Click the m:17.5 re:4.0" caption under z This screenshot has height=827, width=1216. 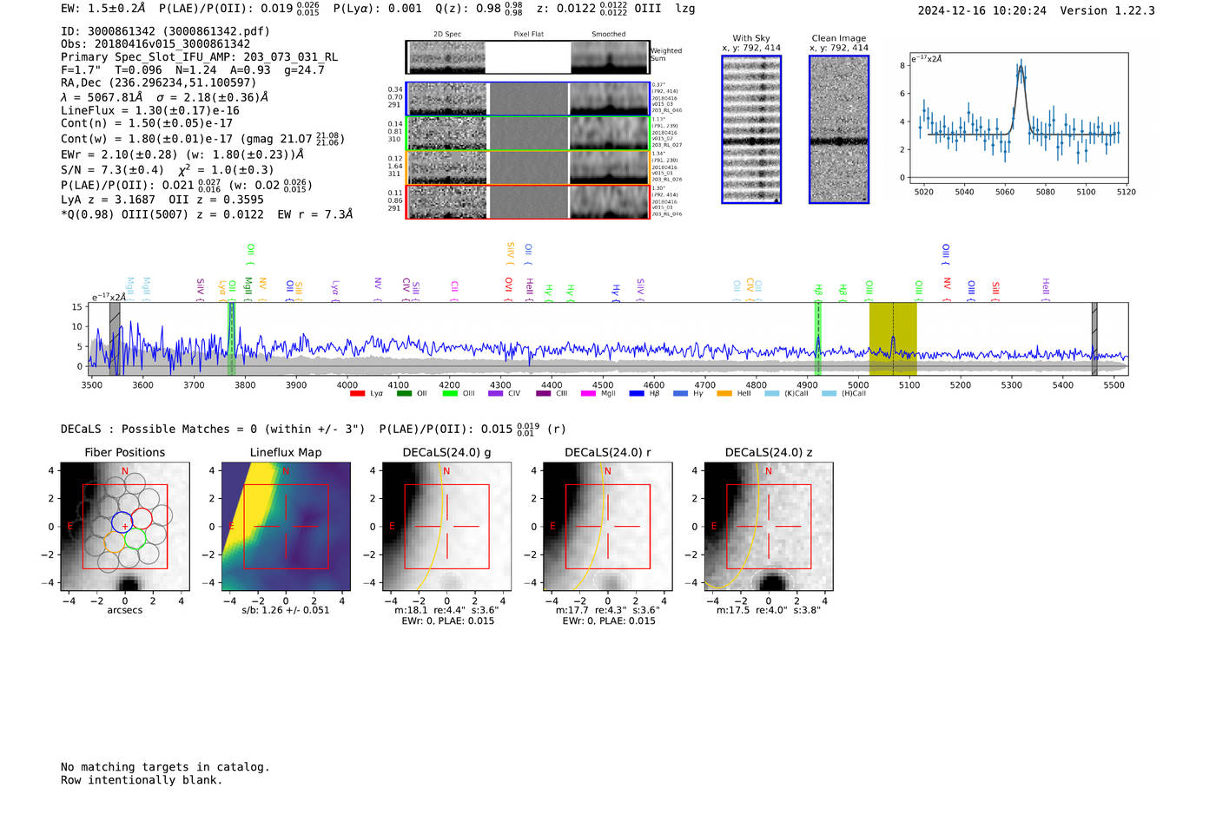point(769,610)
